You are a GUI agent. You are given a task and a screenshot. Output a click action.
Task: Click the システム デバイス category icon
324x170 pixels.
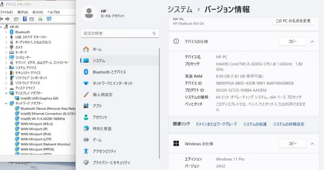click(x=12, y=67)
